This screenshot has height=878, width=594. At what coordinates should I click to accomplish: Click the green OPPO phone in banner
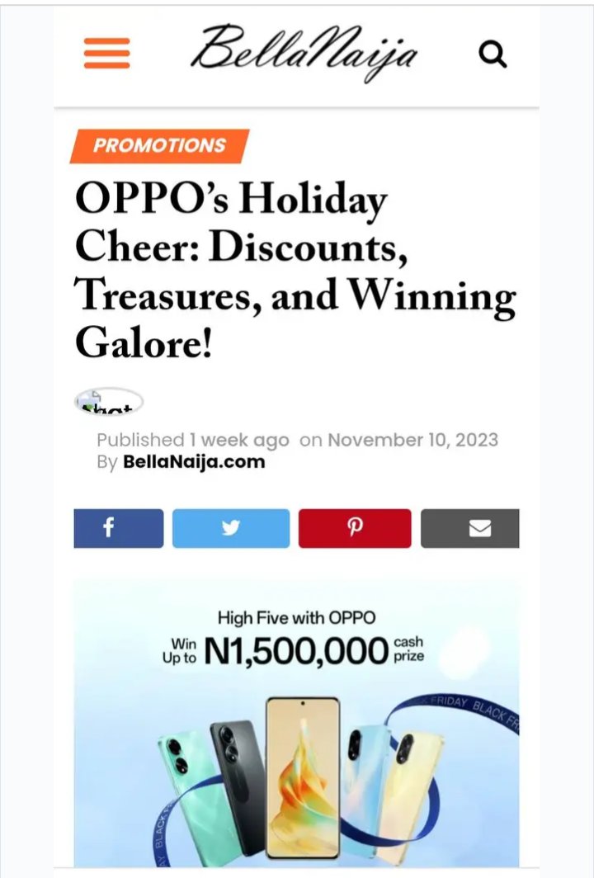[x=191, y=795]
